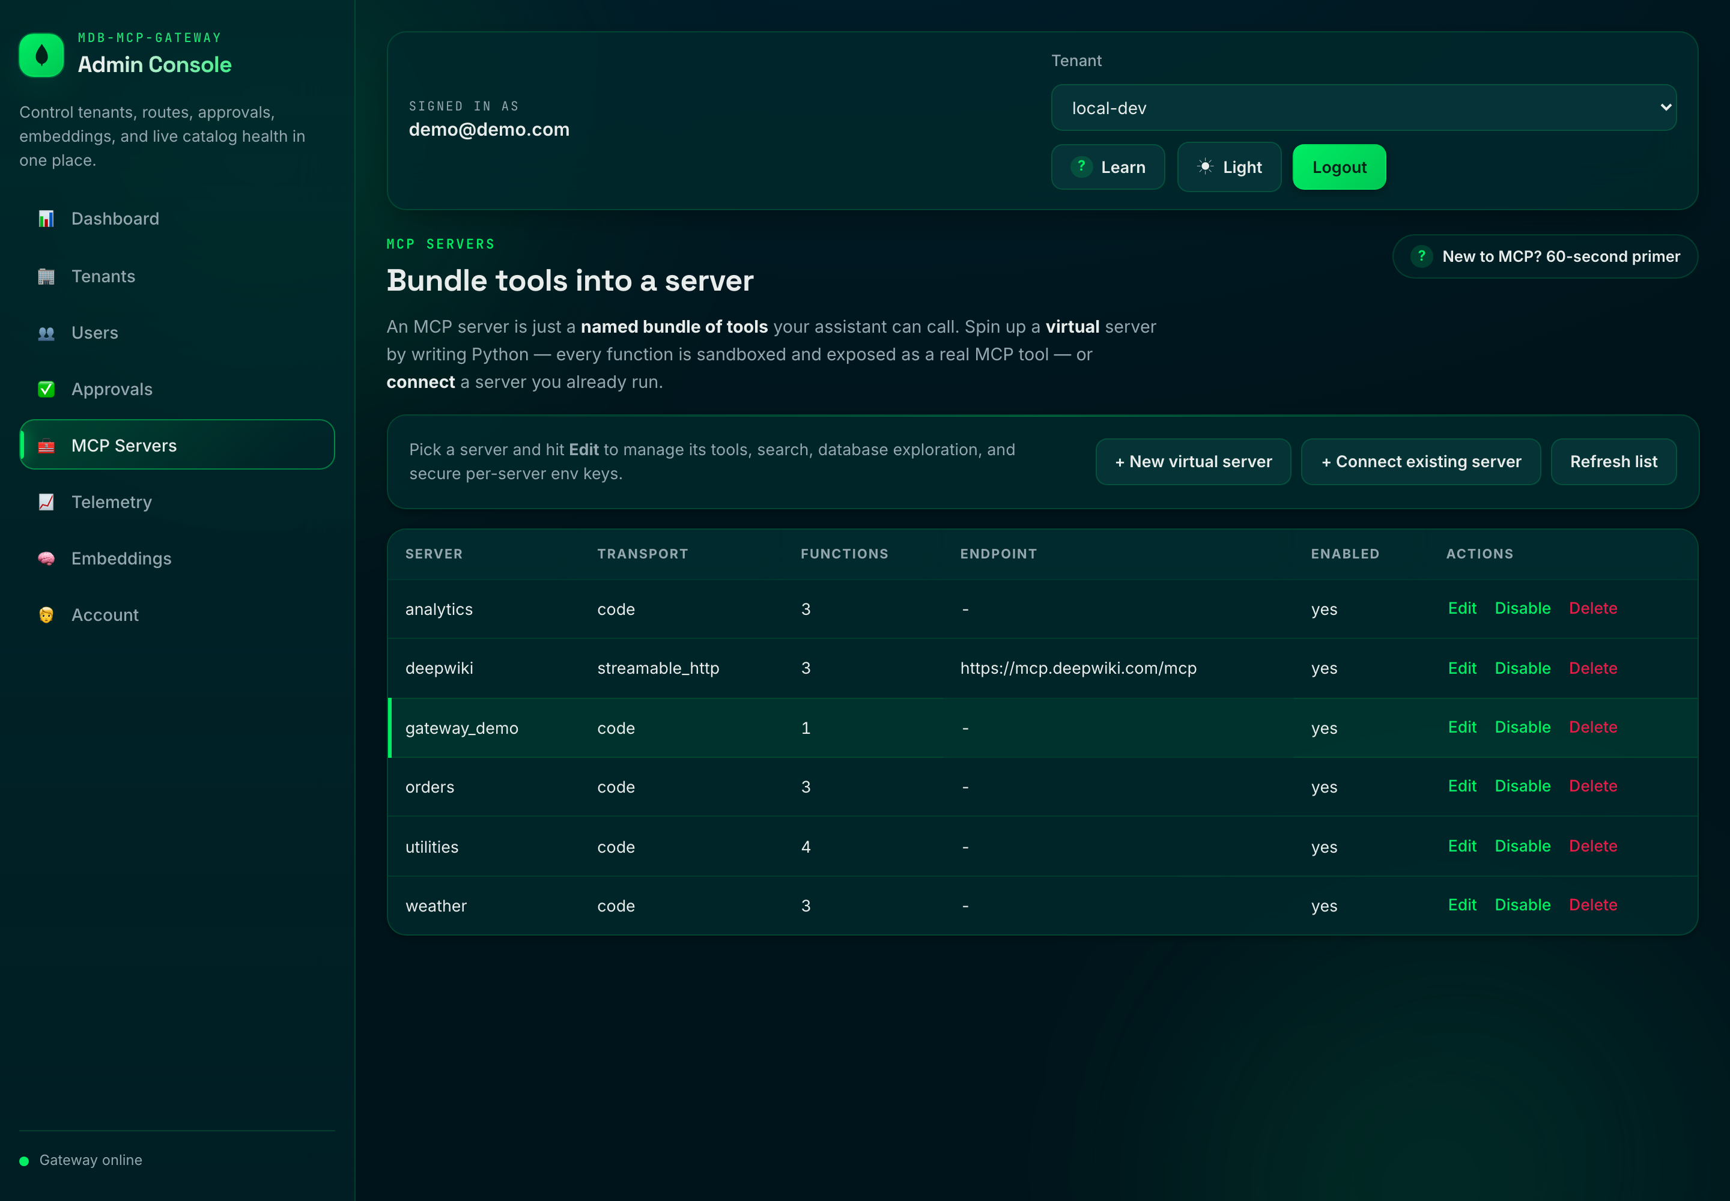Switch to Light theme
This screenshot has width=1730, height=1201.
coord(1230,167)
